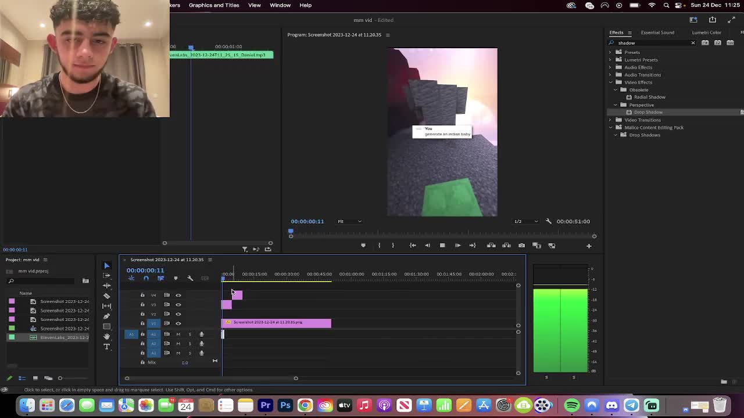Toggle V4 track output eye icon
The height and width of the screenshot is (418, 744).
(x=178, y=295)
